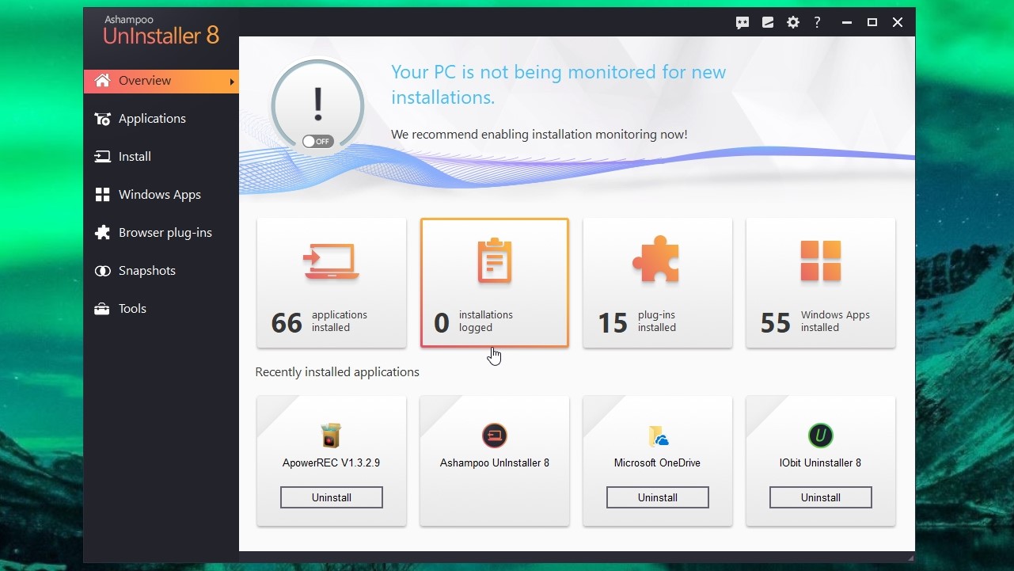
Task: Open settings gear in title bar
Action: (x=793, y=22)
